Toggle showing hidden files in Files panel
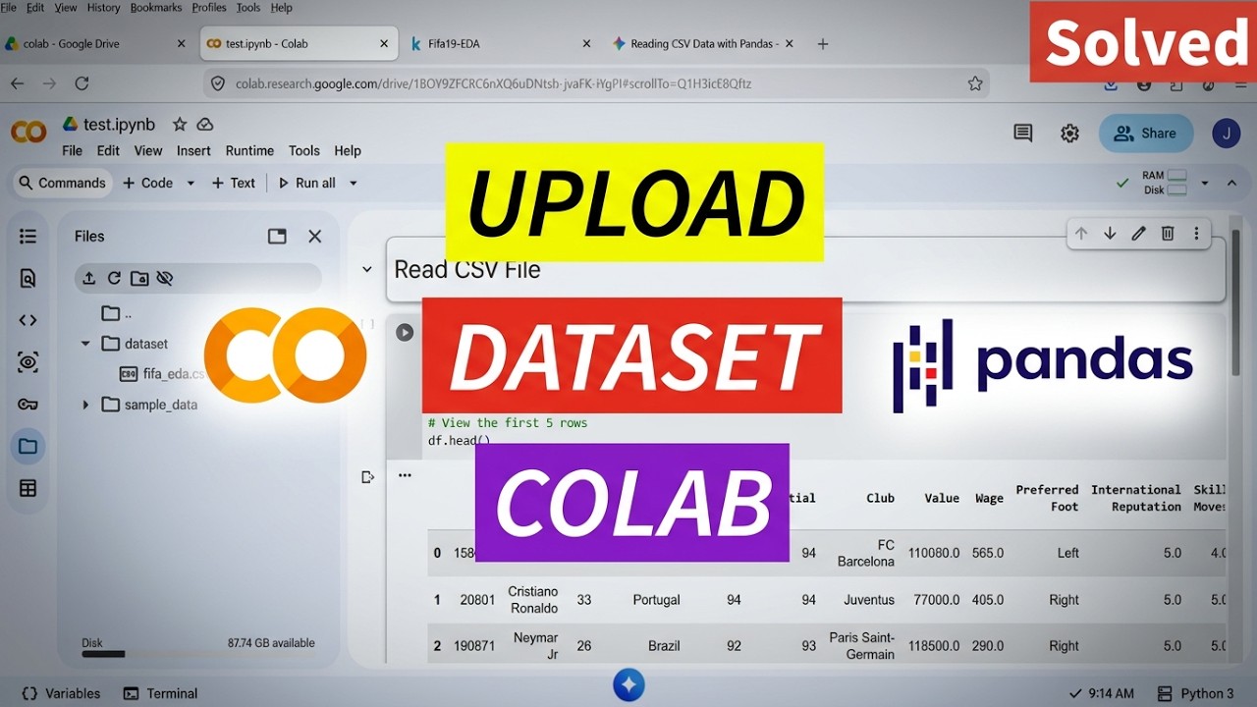Image resolution: width=1257 pixels, height=707 pixels. tap(165, 278)
